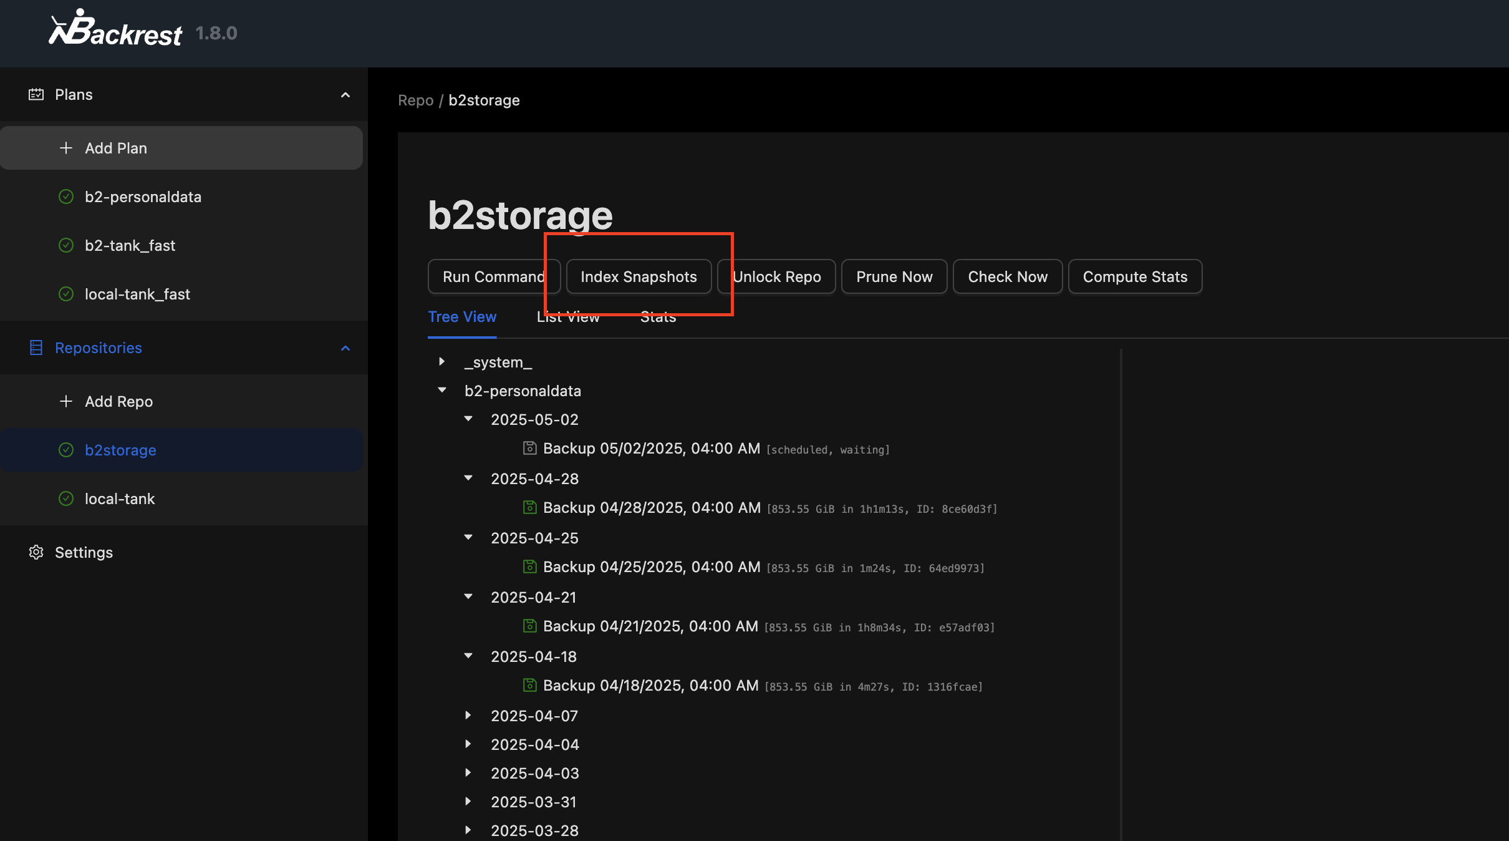Click the green check icon for local-tank_fast

tap(66, 294)
